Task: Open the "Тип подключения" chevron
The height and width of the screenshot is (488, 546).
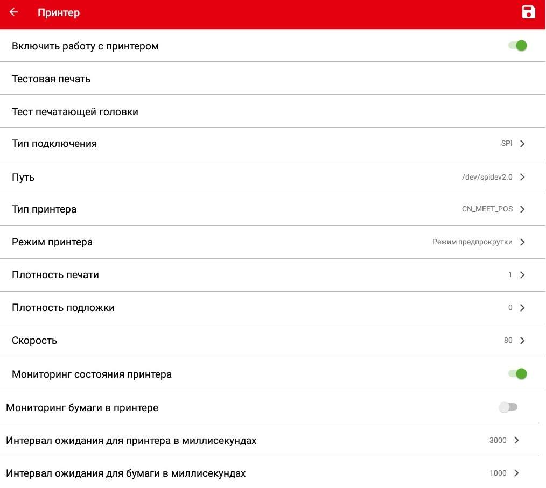Action: 522,144
